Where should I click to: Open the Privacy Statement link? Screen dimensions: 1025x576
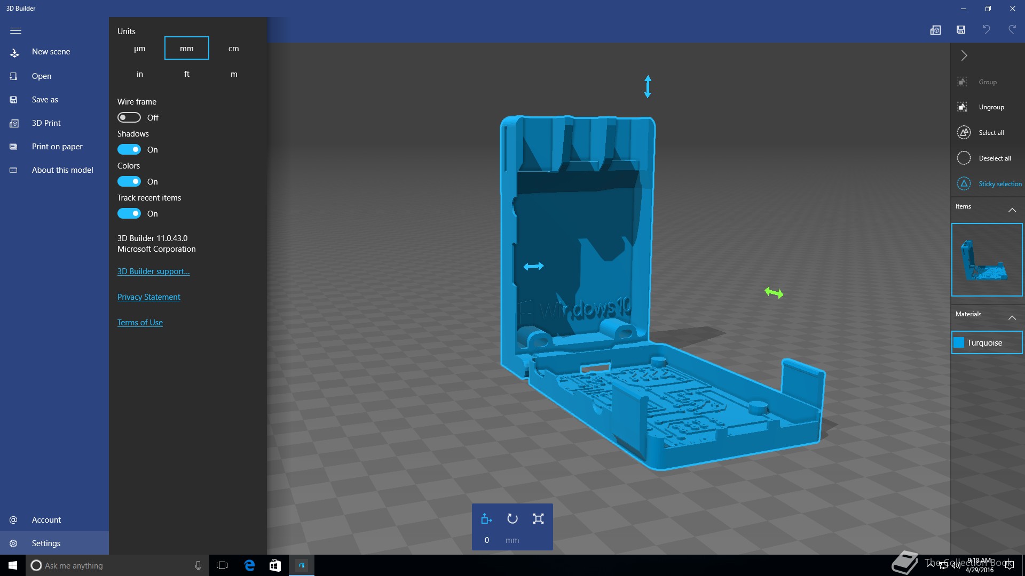click(149, 297)
